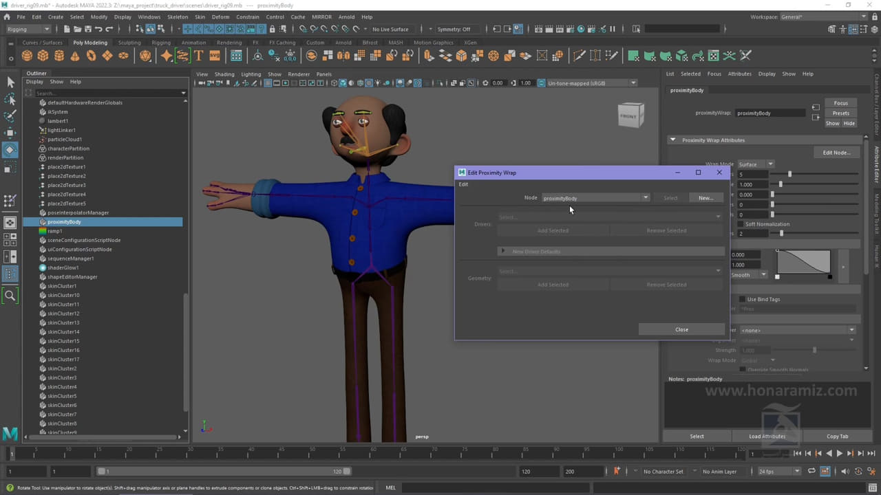Click the Sweep Mesh shelf icon

point(182,56)
